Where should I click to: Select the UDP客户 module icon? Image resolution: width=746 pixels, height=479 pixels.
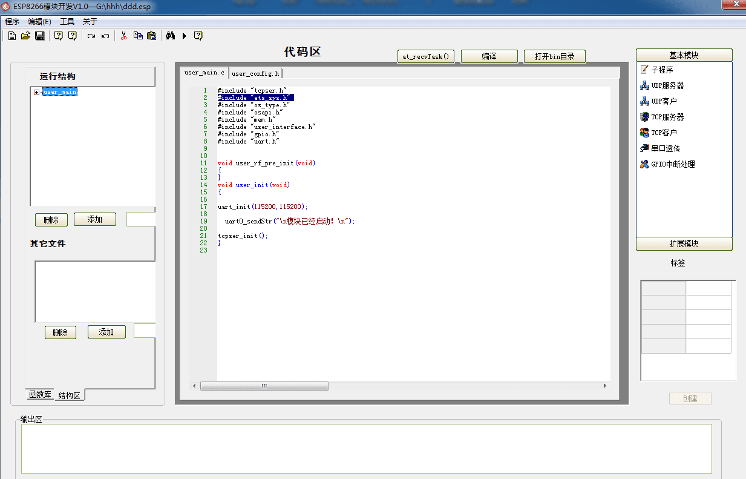[x=644, y=101]
